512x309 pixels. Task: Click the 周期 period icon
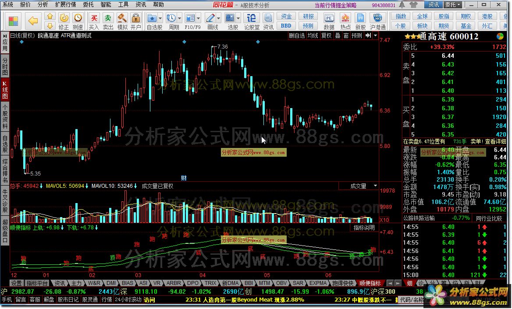[x=171, y=21]
